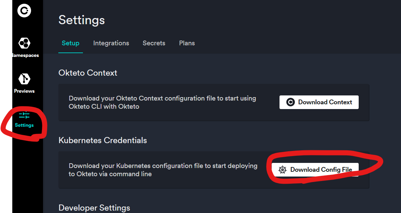Screen dimensions: 401x213
Task: Open the Secrets tab
Action: [154, 43]
